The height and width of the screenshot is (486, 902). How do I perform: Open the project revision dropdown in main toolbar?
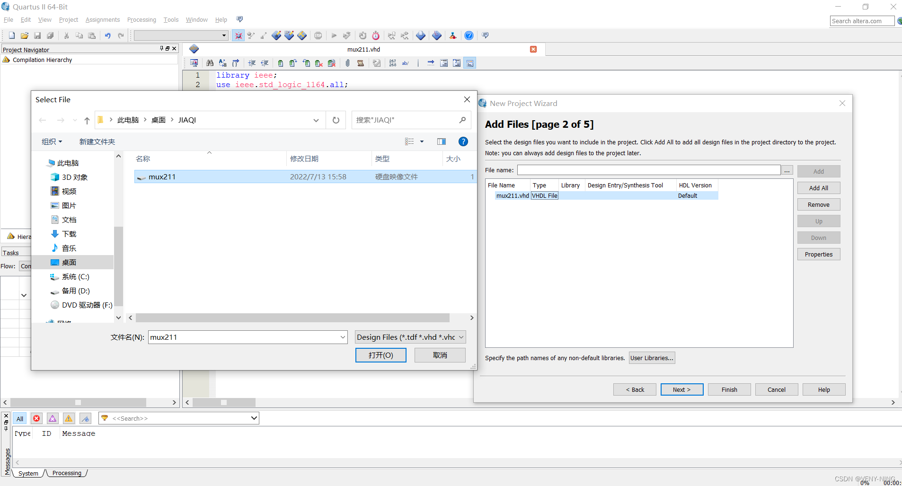click(x=224, y=35)
